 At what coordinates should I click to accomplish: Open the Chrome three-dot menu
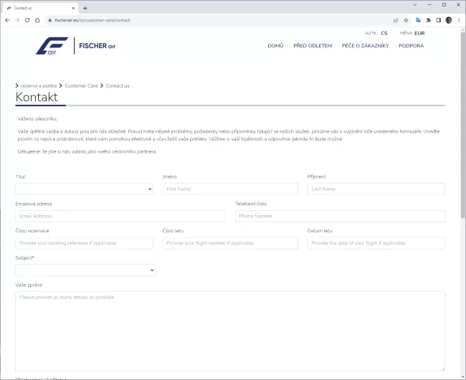click(x=458, y=20)
